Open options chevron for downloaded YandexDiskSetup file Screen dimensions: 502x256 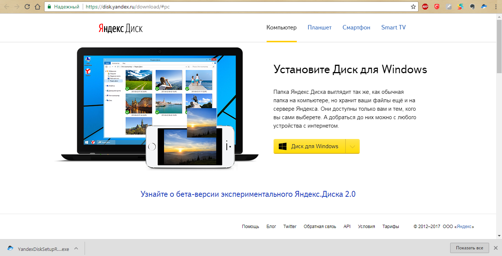click(76, 248)
